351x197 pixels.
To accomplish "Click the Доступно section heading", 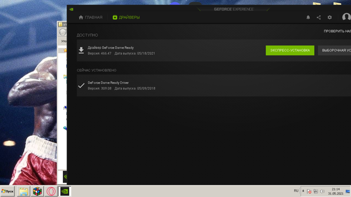I will point(87,35).
